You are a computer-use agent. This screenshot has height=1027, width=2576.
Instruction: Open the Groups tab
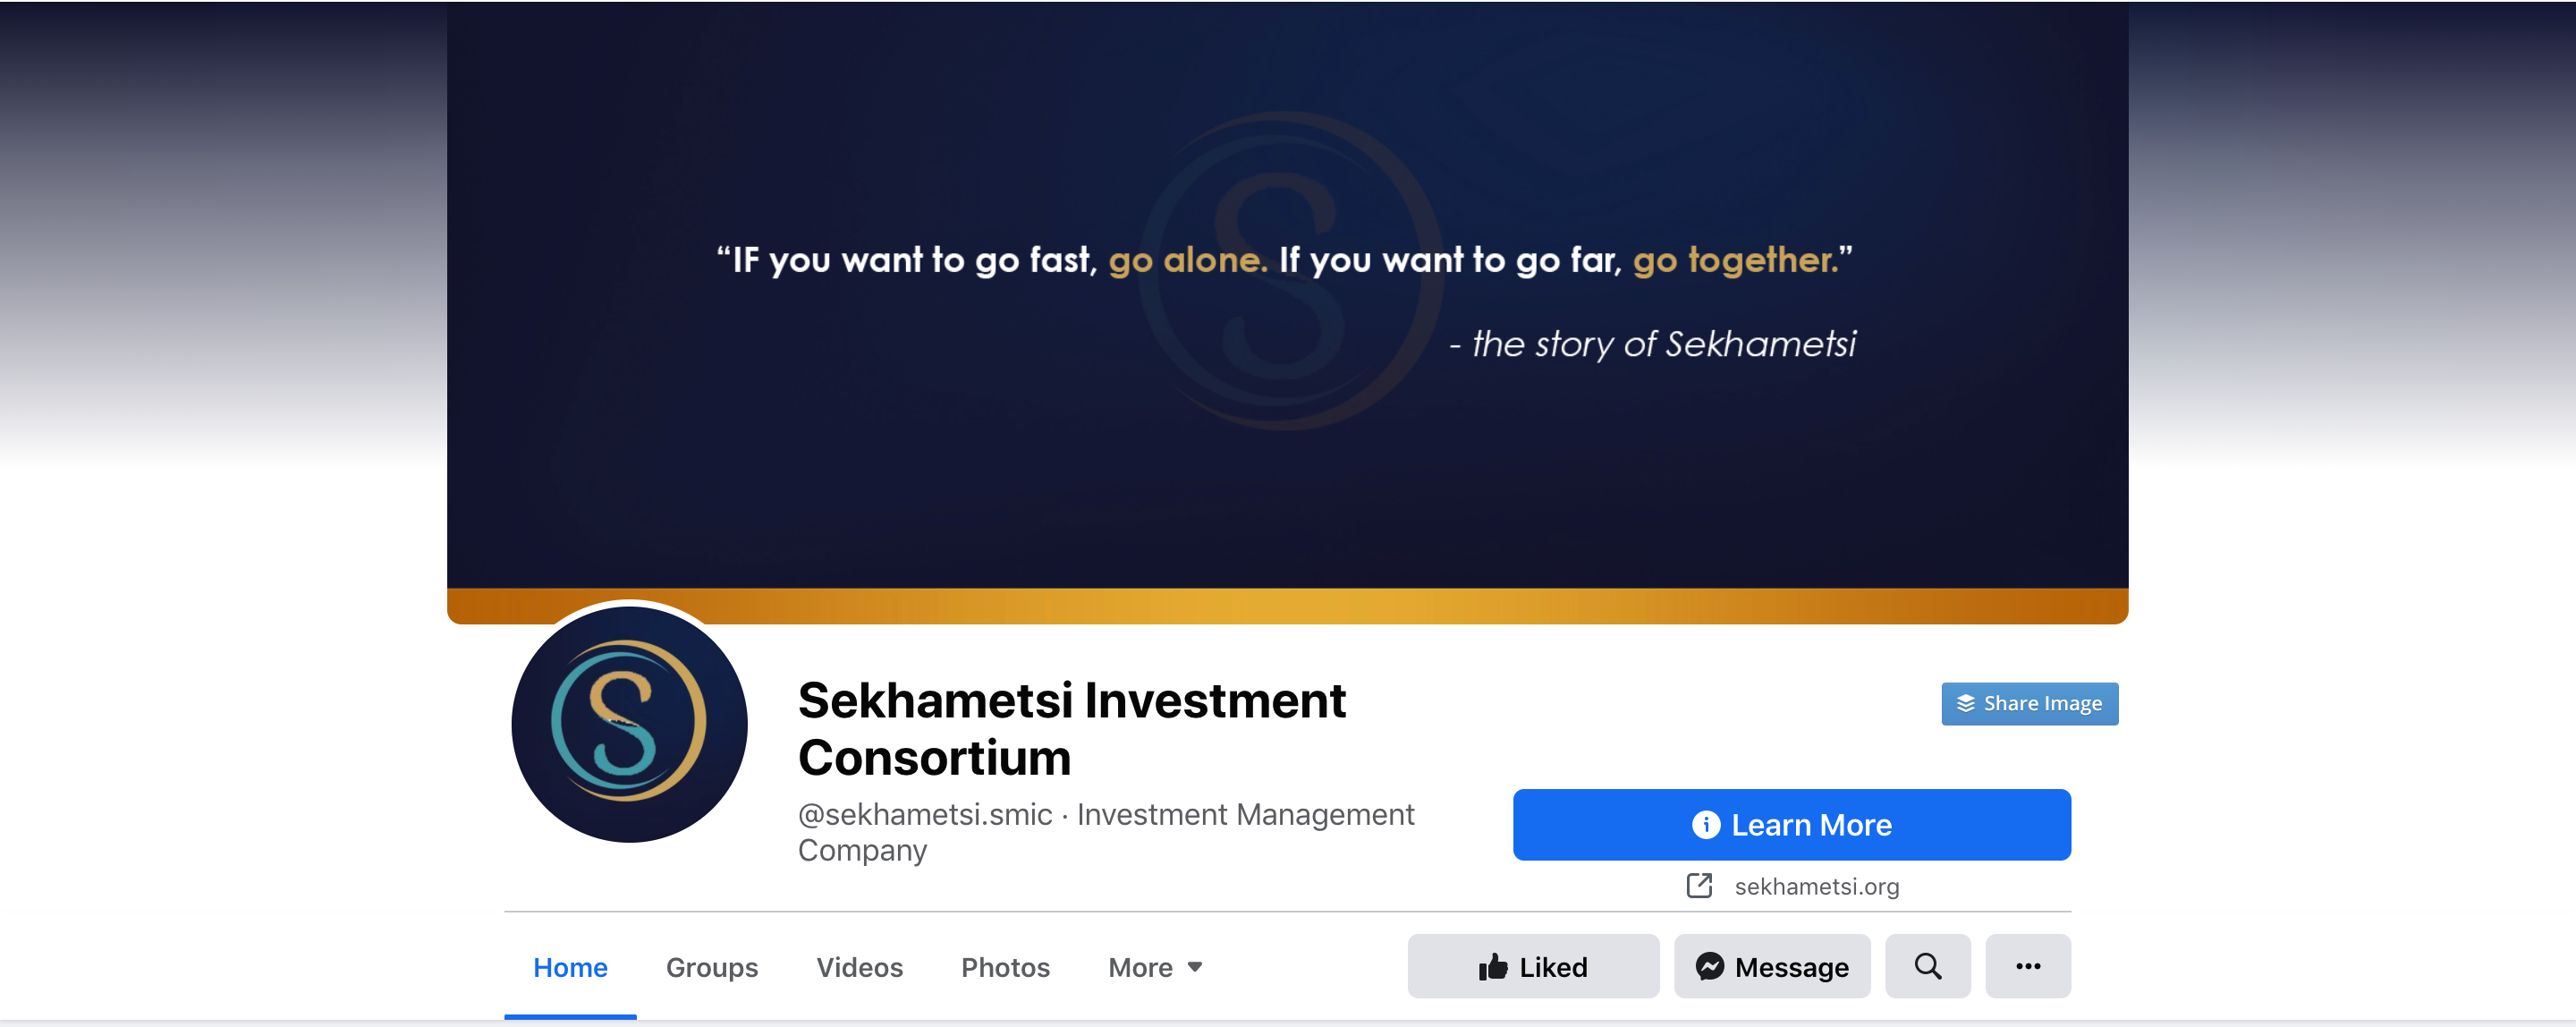(711, 967)
